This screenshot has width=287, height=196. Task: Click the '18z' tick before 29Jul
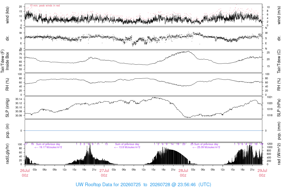[242, 170]
